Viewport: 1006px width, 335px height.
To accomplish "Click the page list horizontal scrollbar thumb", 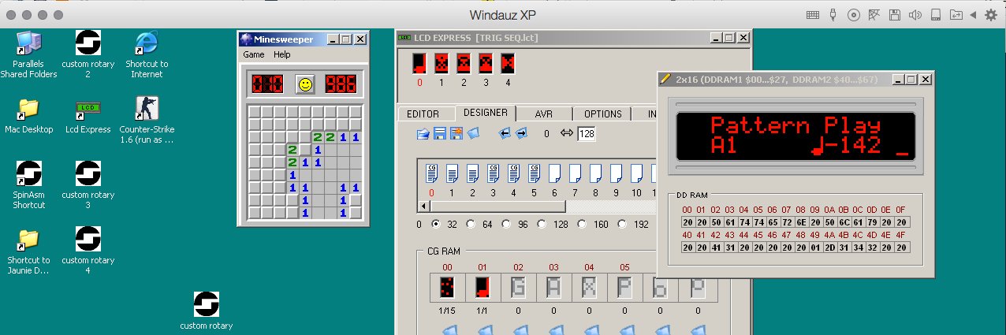I will tap(498, 207).
